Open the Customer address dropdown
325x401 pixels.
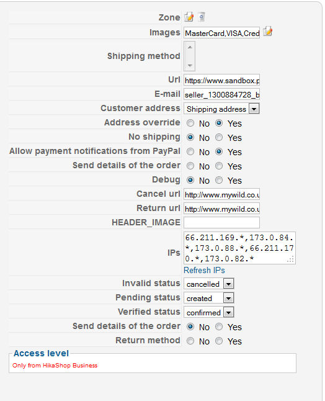tap(221, 109)
